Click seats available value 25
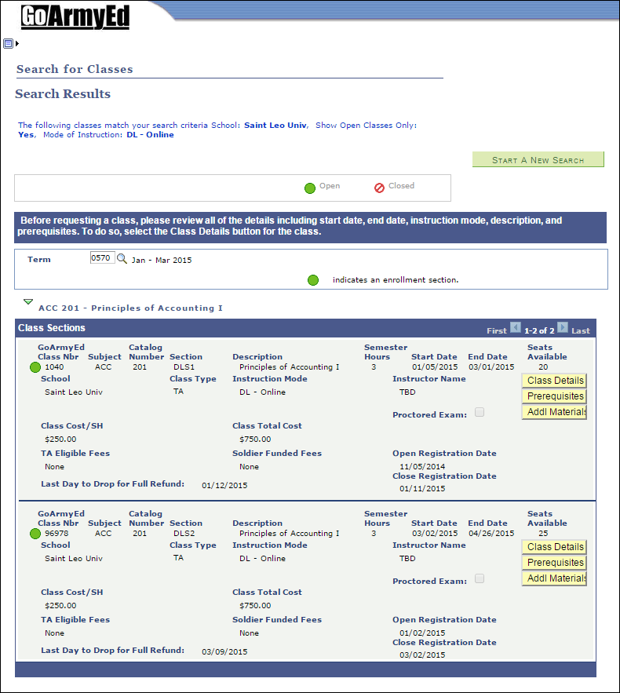Image resolution: width=620 pixels, height=693 pixels. (x=543, y=534)
